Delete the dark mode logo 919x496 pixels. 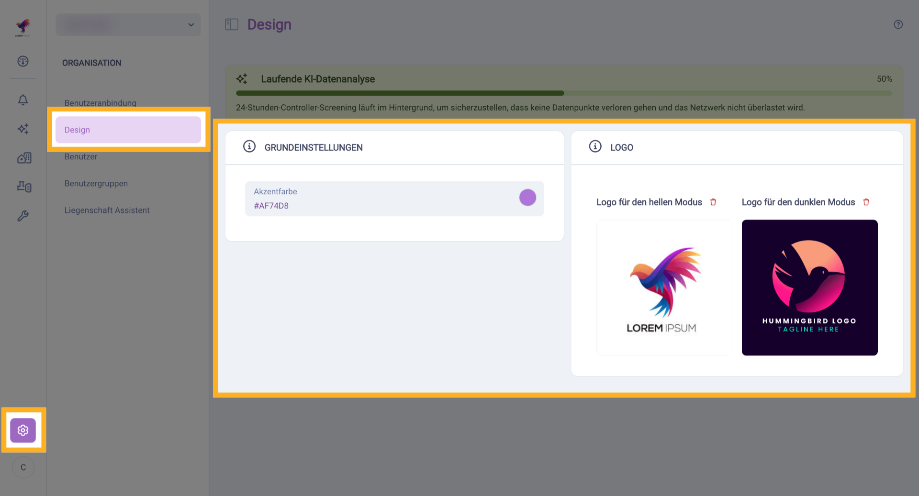tap(866, 202)
